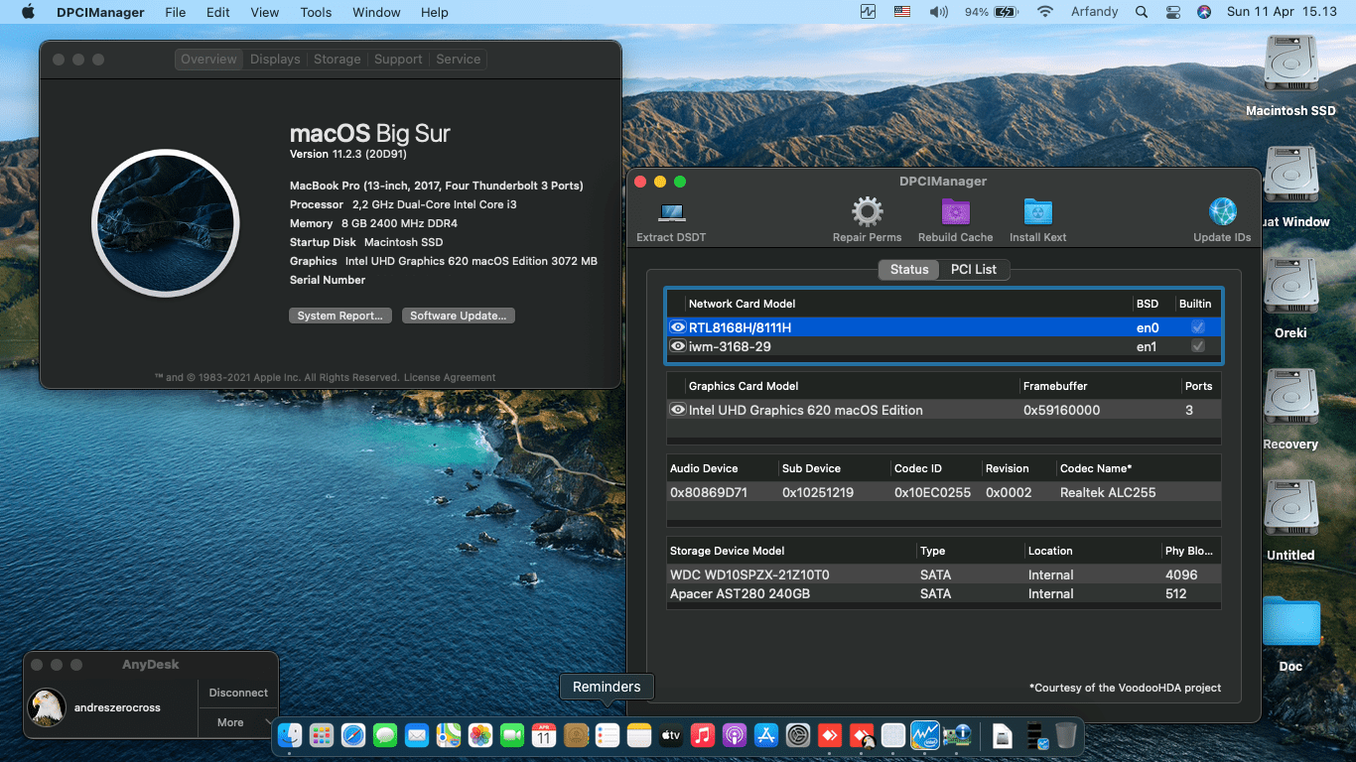
Task: Click the eye icon beside Intel UHD Graphics
Action: (x=678, y=410)
